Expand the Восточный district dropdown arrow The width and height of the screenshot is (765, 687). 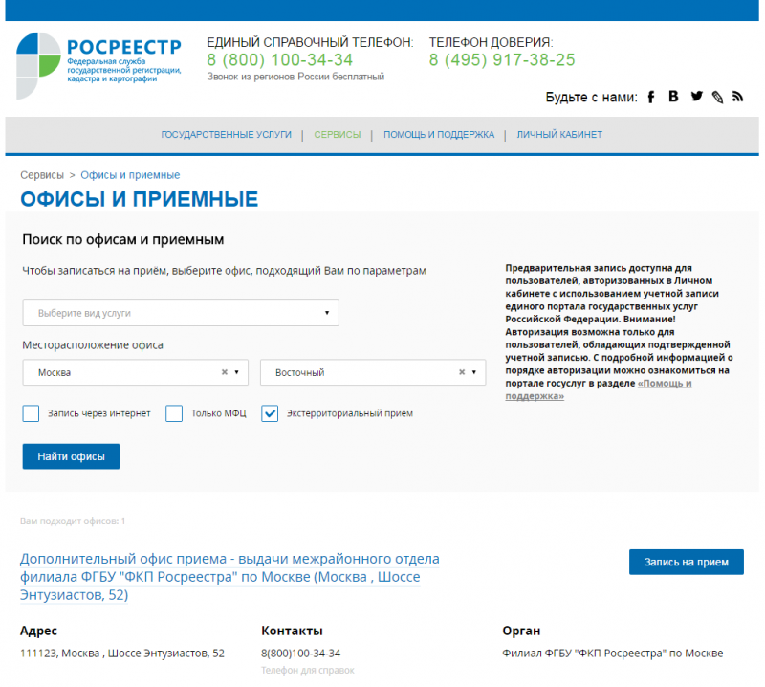coord(473,372)
